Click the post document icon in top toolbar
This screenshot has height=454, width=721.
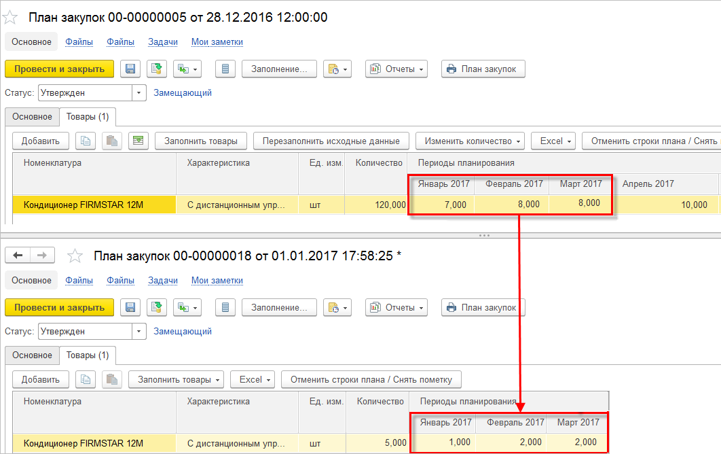coord(156,69)
